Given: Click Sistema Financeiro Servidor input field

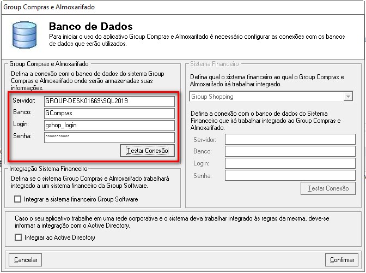Looking at the screenshot, I should pos(290,139).
